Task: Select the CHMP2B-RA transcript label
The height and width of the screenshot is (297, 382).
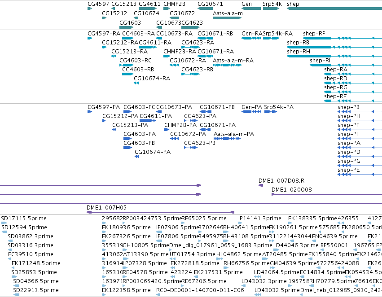Action: 180,52
